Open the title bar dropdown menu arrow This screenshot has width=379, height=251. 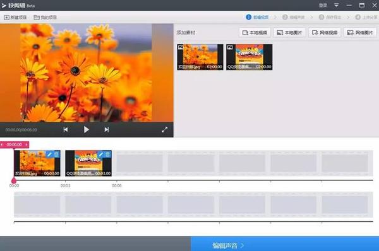tap(336, 5)
